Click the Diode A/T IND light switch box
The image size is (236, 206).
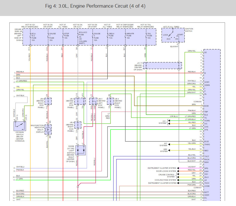[81, 150]
